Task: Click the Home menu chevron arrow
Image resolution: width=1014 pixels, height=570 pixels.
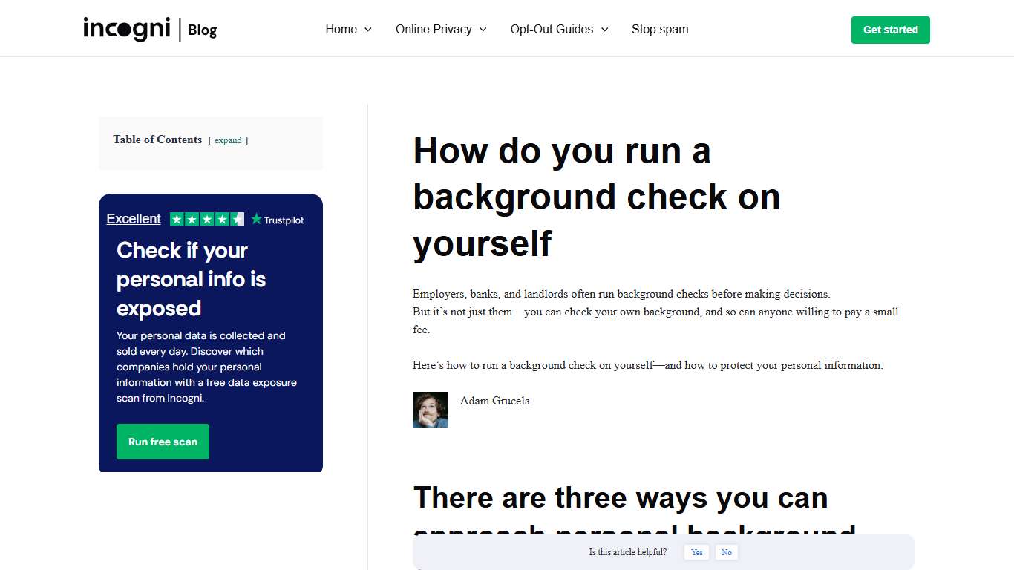Action: pos(368,30)
